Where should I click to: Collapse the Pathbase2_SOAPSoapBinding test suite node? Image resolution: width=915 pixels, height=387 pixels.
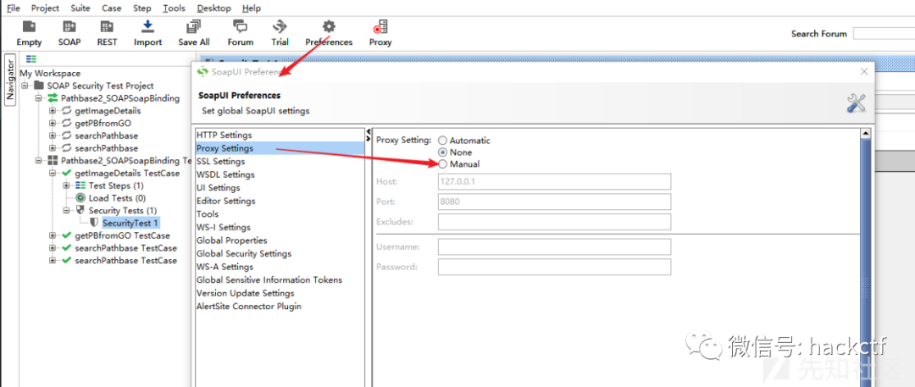point(39,161)
